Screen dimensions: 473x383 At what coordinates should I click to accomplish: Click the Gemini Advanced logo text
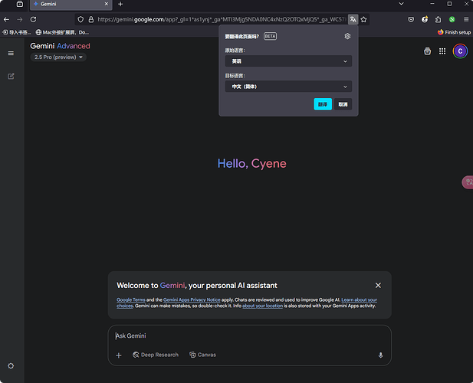60,46
